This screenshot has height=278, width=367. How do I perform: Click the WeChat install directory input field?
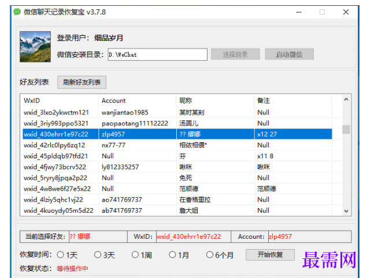pos(158,54)
